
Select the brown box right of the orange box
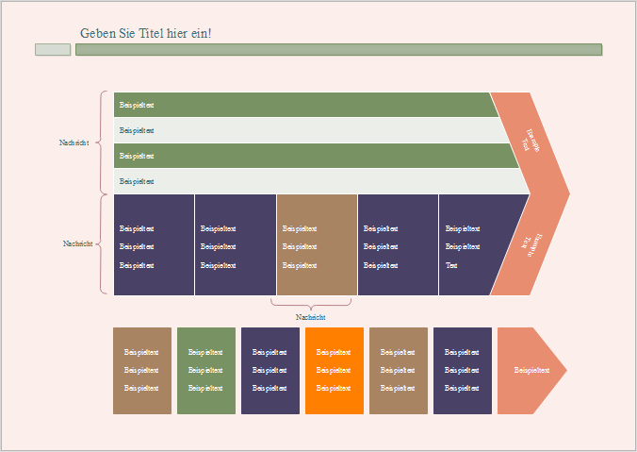[399, 371]
